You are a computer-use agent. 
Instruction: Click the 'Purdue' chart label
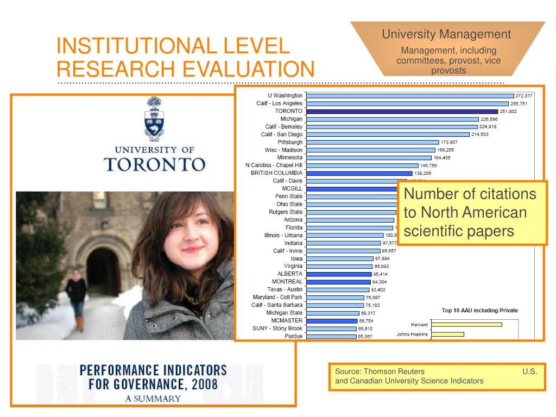293,336
